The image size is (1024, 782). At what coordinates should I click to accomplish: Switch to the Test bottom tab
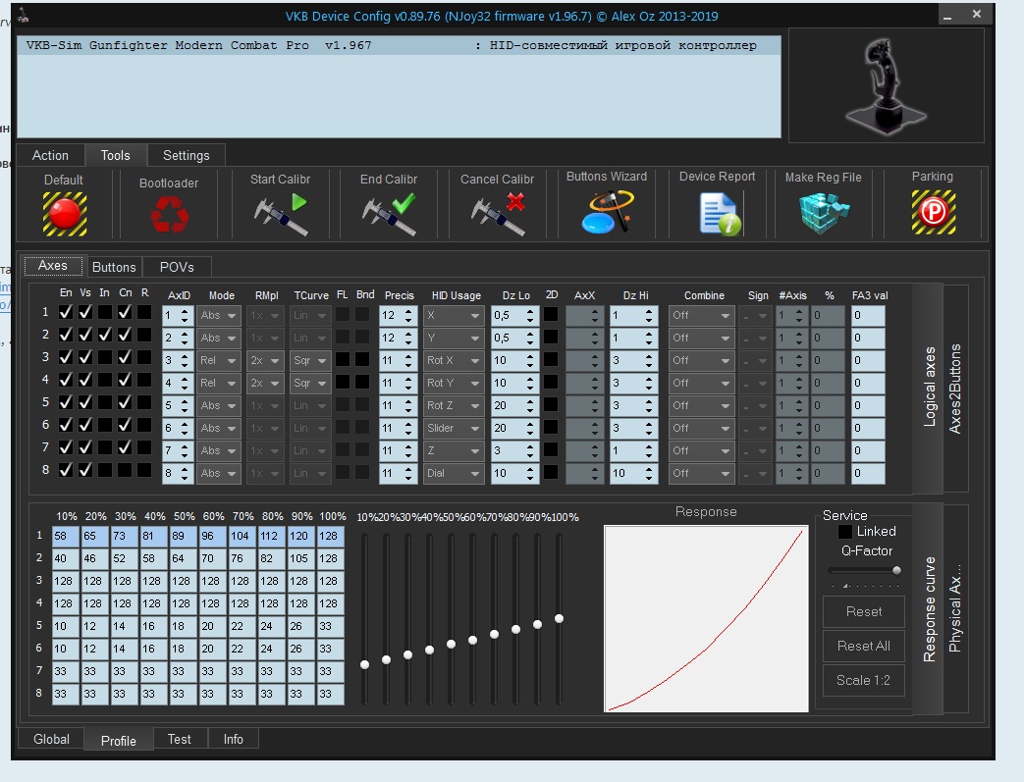[x=179, y=739]
